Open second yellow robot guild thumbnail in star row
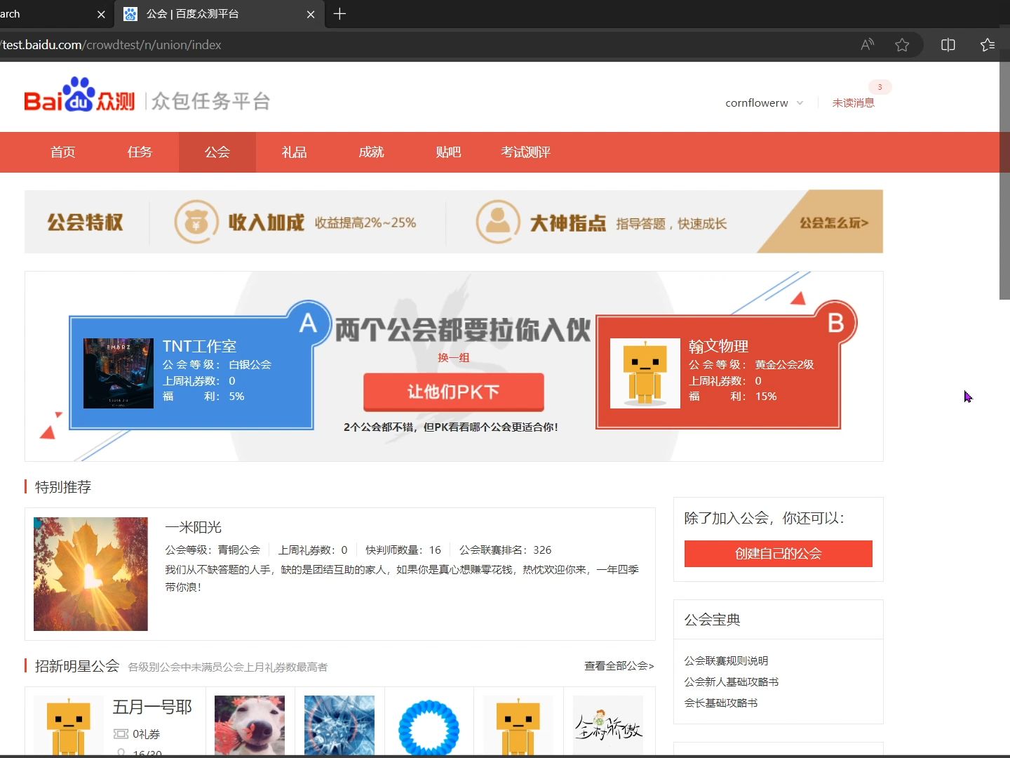1010x758 pixels. point(518,726)
